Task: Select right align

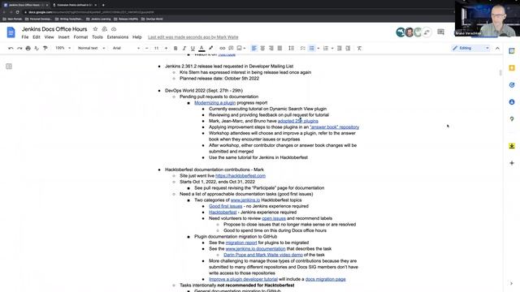Action: [x=271, y=49]
